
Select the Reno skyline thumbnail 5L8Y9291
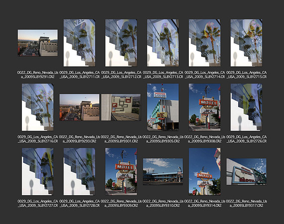tap(38, 43)
